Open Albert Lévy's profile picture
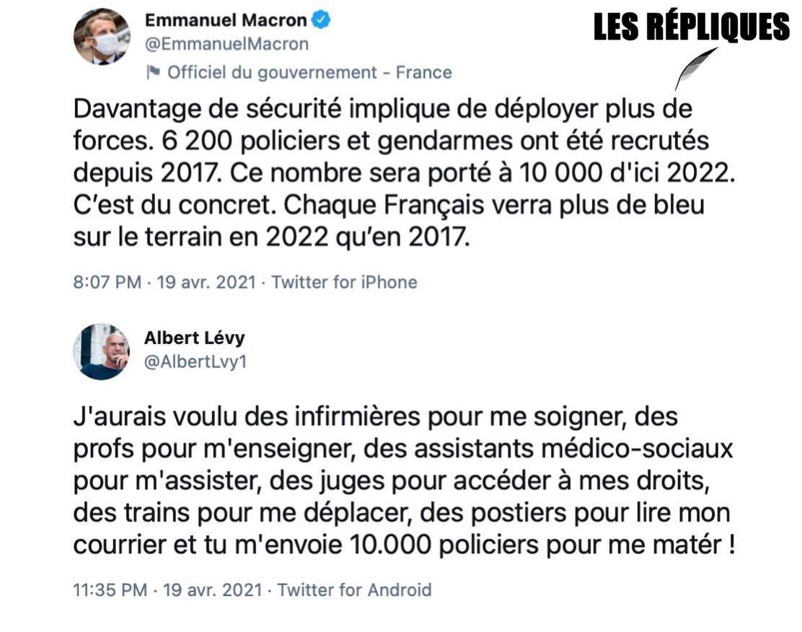 pyautogui.click(x=101, y=351)
